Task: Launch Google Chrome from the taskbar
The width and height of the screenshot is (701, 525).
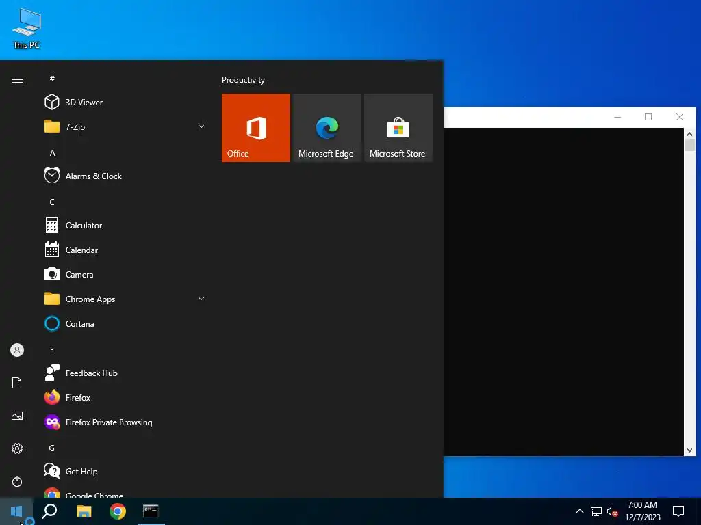Action: pyautogui.click(x=118, y=511)
